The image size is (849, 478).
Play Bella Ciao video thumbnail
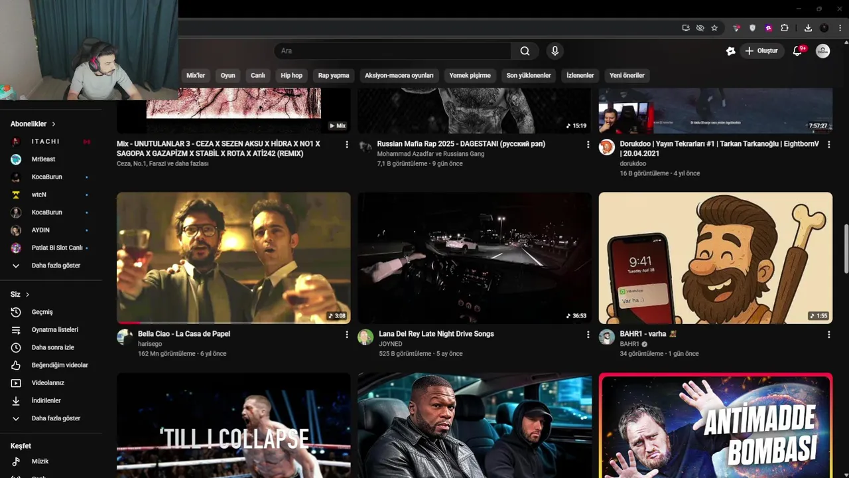[233, 258]
